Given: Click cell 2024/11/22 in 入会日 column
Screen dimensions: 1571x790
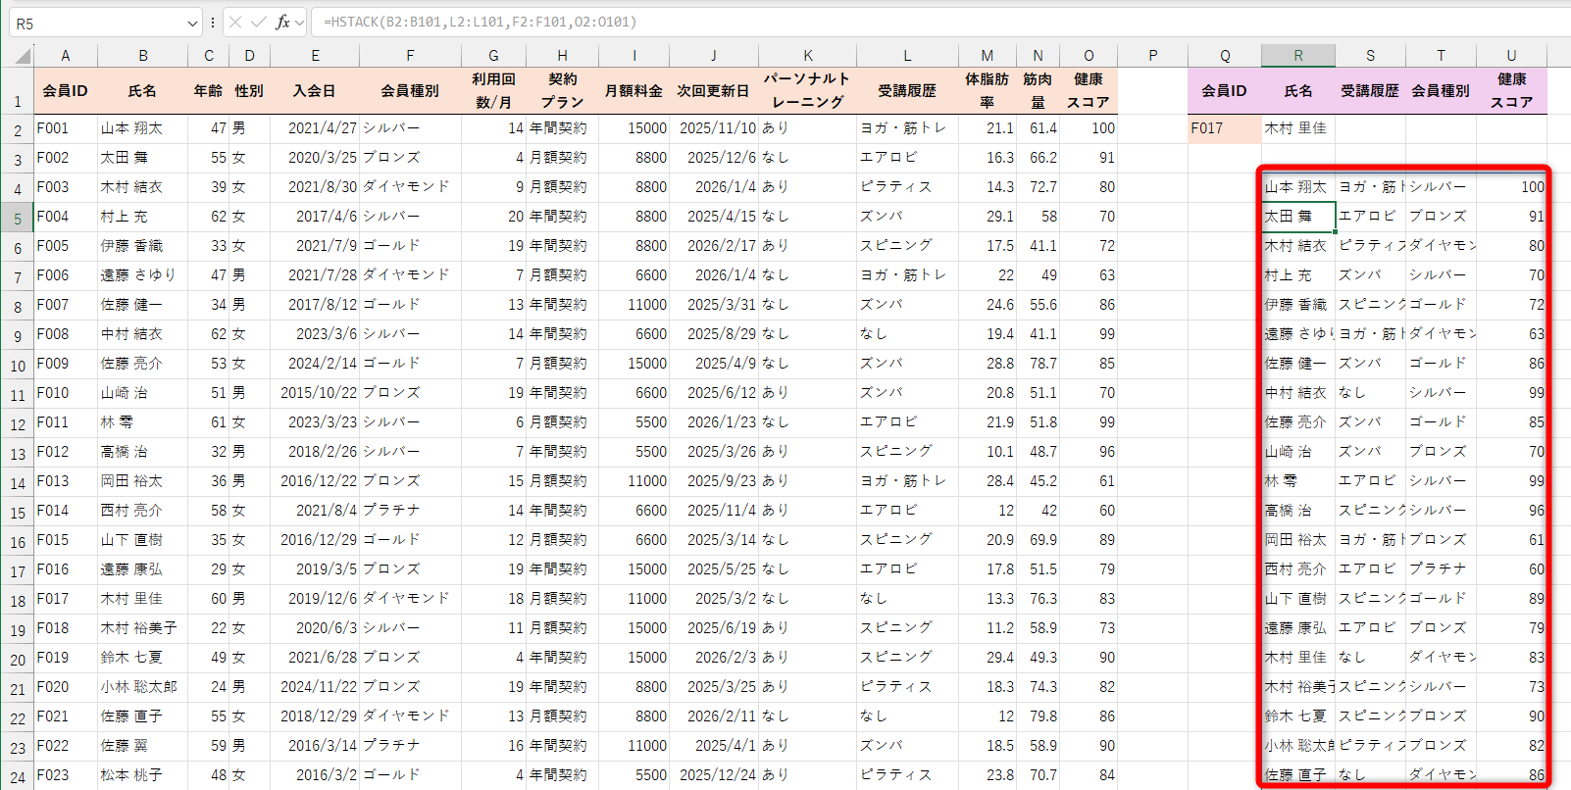Looking at the screenshot, I should coord(315,687).
